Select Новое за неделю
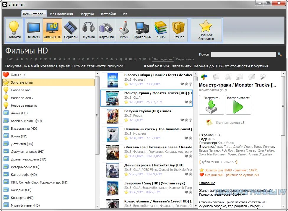288x211 pixels. (48, 105)
